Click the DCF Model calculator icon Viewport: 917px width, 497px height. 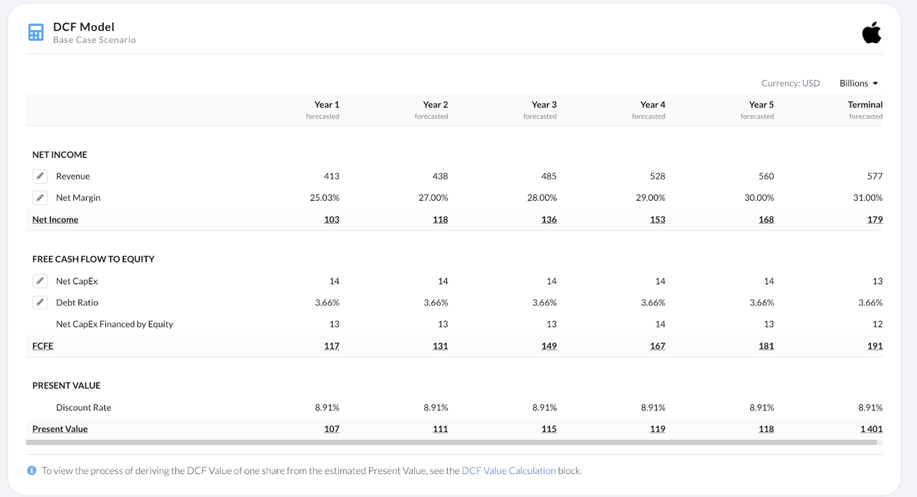36,33
